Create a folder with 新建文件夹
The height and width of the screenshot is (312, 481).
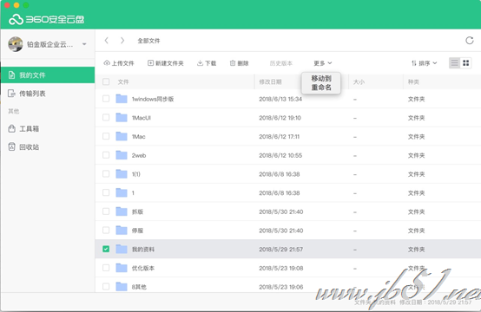click(x=166, y=63)
